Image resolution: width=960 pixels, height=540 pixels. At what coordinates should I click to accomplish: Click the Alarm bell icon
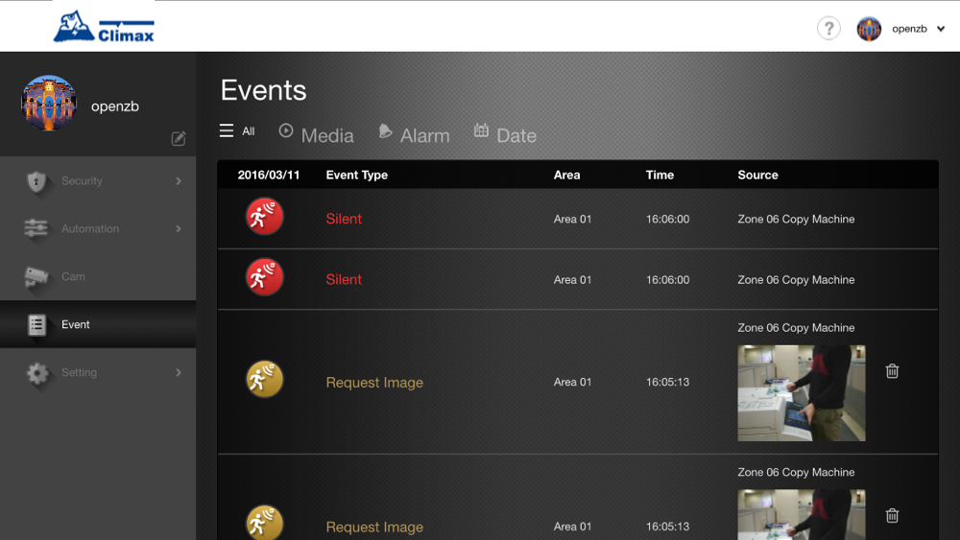coord(385,130)
